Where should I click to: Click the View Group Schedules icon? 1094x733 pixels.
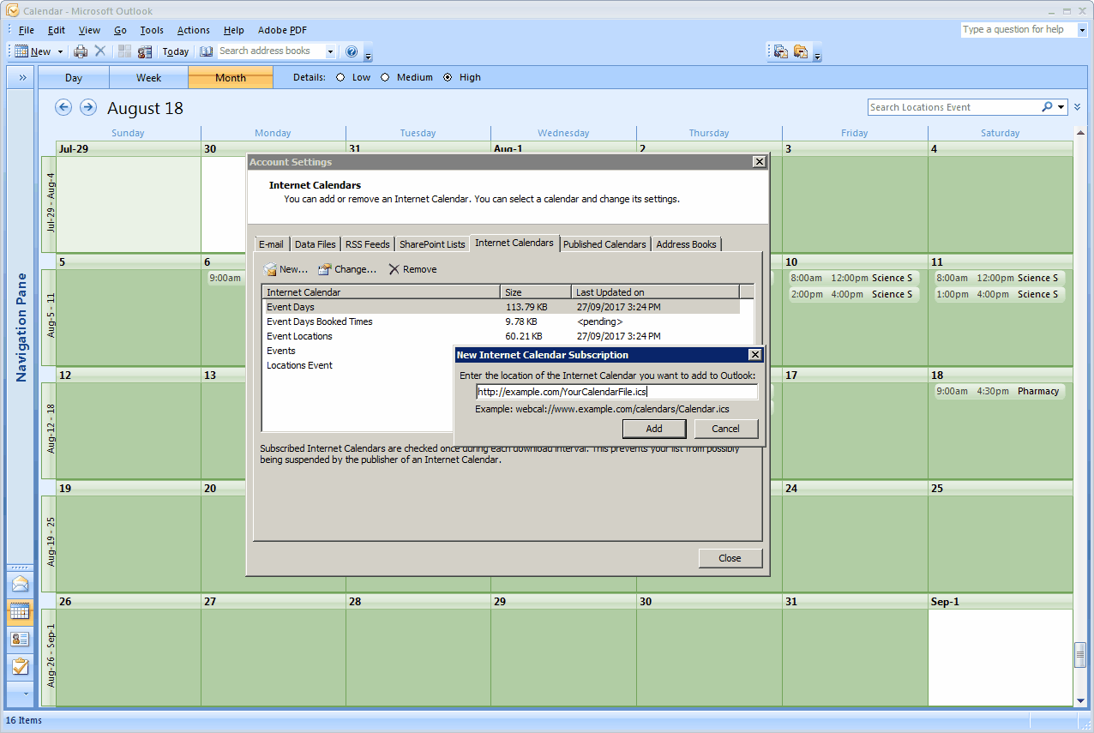coord(145,51)
